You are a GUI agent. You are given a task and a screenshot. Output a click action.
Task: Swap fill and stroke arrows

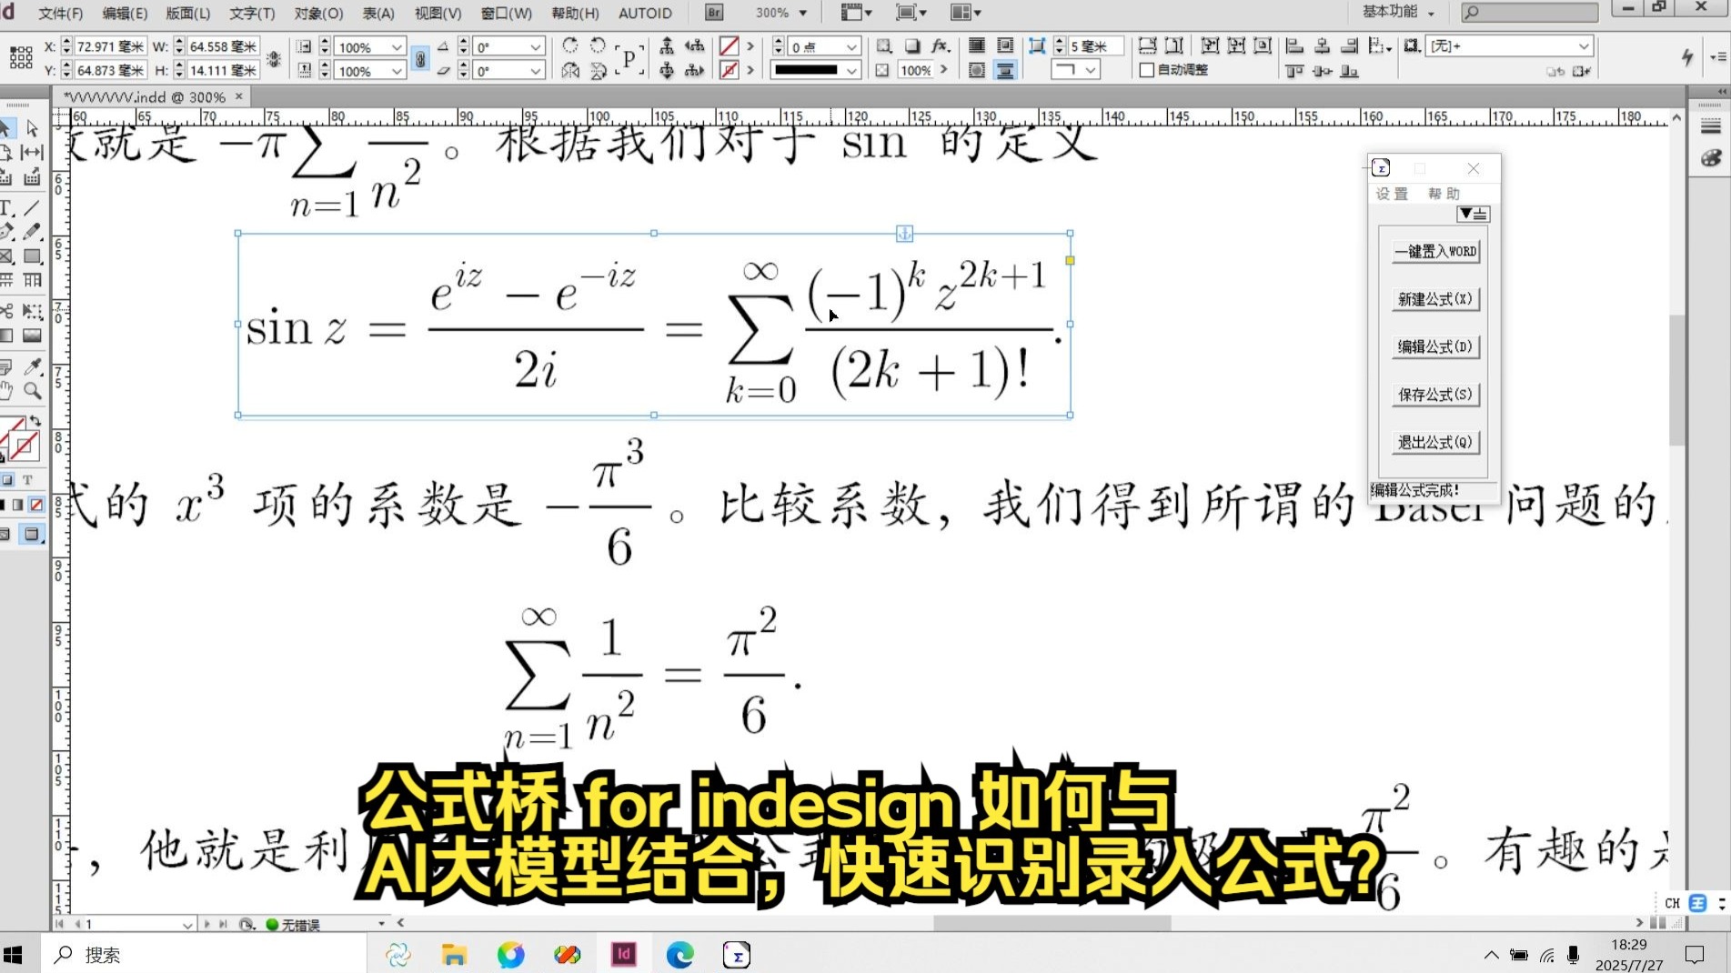(35, 421)
